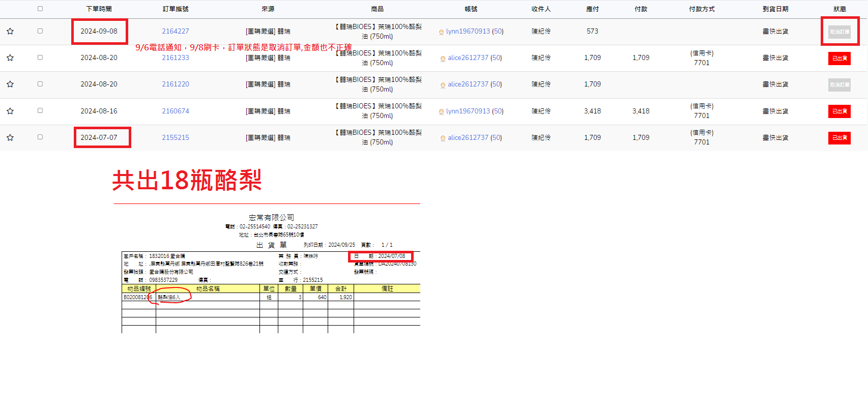Click 盡快出貨 arrival text for order 2161220
This screenshot has height=407, width=868.
tap(775, 84)
